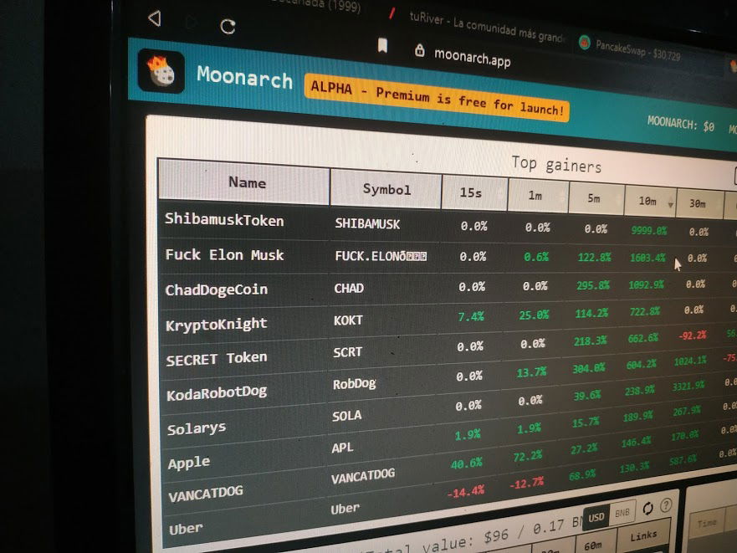This screenshot has width=737, height=553.
Task: Click the moonarch.app address field
Action: pos(472,58)
